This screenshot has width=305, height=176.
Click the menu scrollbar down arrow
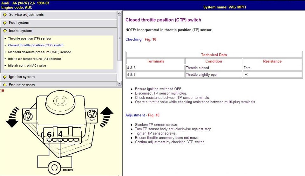click(119, 83)
